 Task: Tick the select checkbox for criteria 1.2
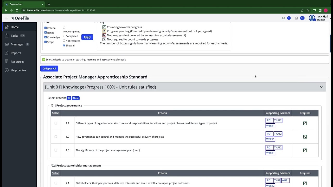pos(56,137)
